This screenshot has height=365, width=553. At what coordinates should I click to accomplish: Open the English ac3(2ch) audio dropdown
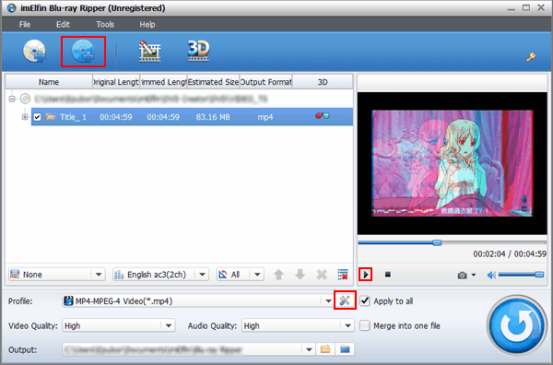pyautogui.click(x=202, y=275)
